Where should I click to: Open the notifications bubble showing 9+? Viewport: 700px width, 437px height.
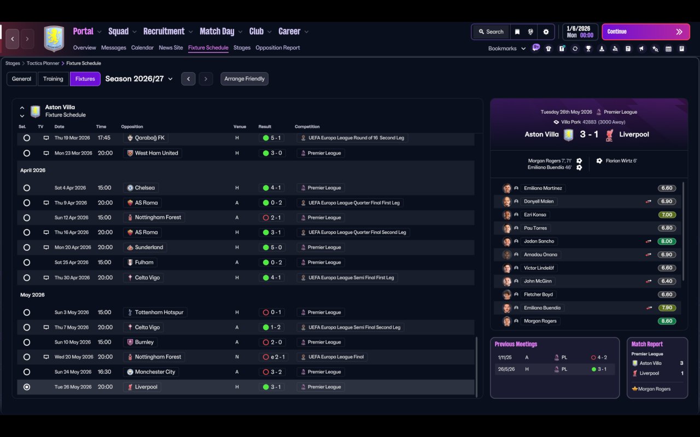point(536,48)
